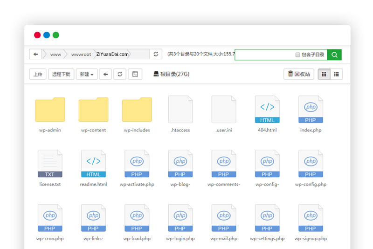Select the www breadcrumb segment
This screenshot has width=373, height=249.
55,55
